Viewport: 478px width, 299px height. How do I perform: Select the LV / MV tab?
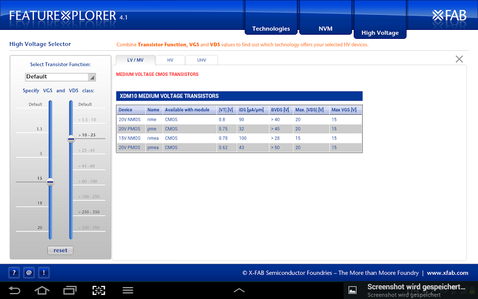point(136,60)
